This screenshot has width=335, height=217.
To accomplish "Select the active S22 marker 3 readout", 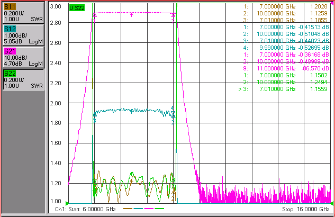I will click(283, 89).
